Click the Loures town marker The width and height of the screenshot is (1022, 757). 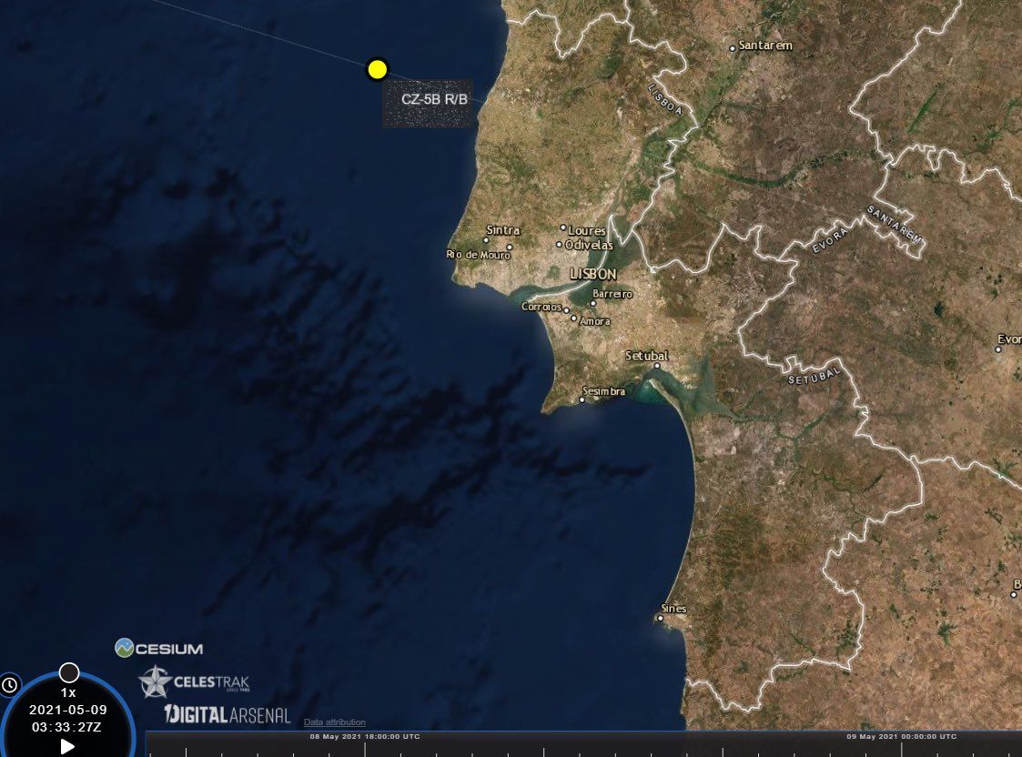point(563,228)
